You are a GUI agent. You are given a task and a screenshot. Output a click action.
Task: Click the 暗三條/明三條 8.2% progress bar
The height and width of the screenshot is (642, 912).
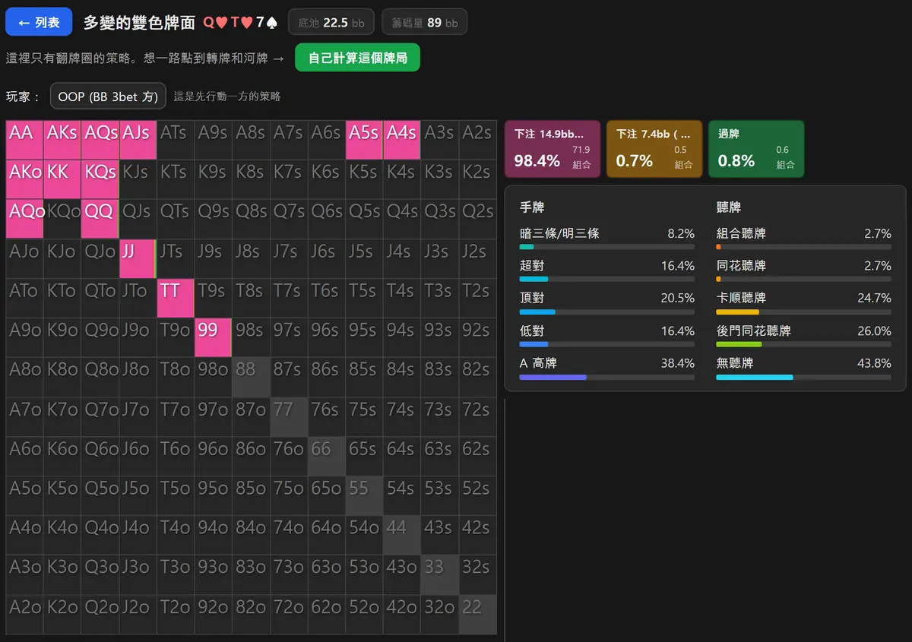tap(607, 247)
